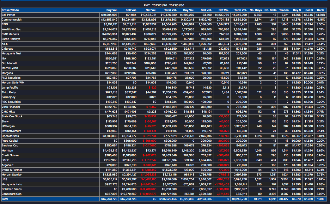The image size is (330, 204).
Task: Click the Net Vol. column header
Action: pos(224,10)
